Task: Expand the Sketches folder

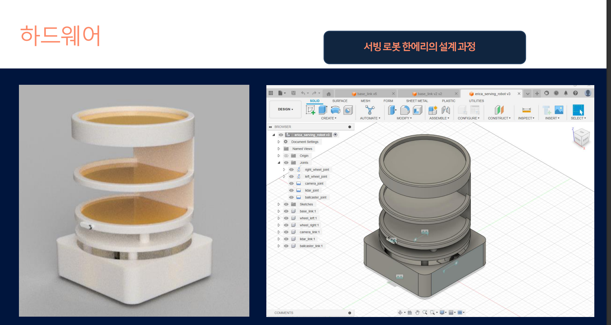Action: (279, 204)
